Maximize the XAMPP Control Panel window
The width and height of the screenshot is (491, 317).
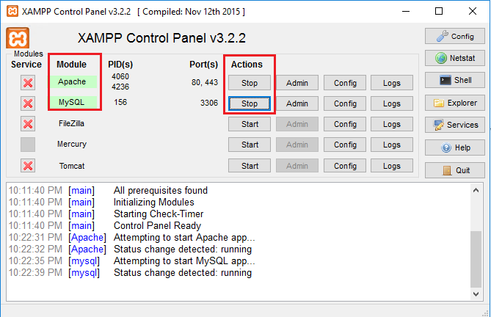click(x=439, y=12)
